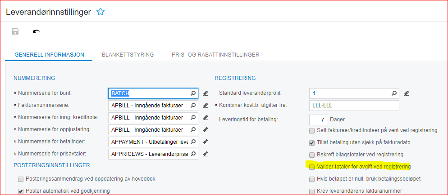
Task: Click the undo arrow icon
Action: click(37, 31)
